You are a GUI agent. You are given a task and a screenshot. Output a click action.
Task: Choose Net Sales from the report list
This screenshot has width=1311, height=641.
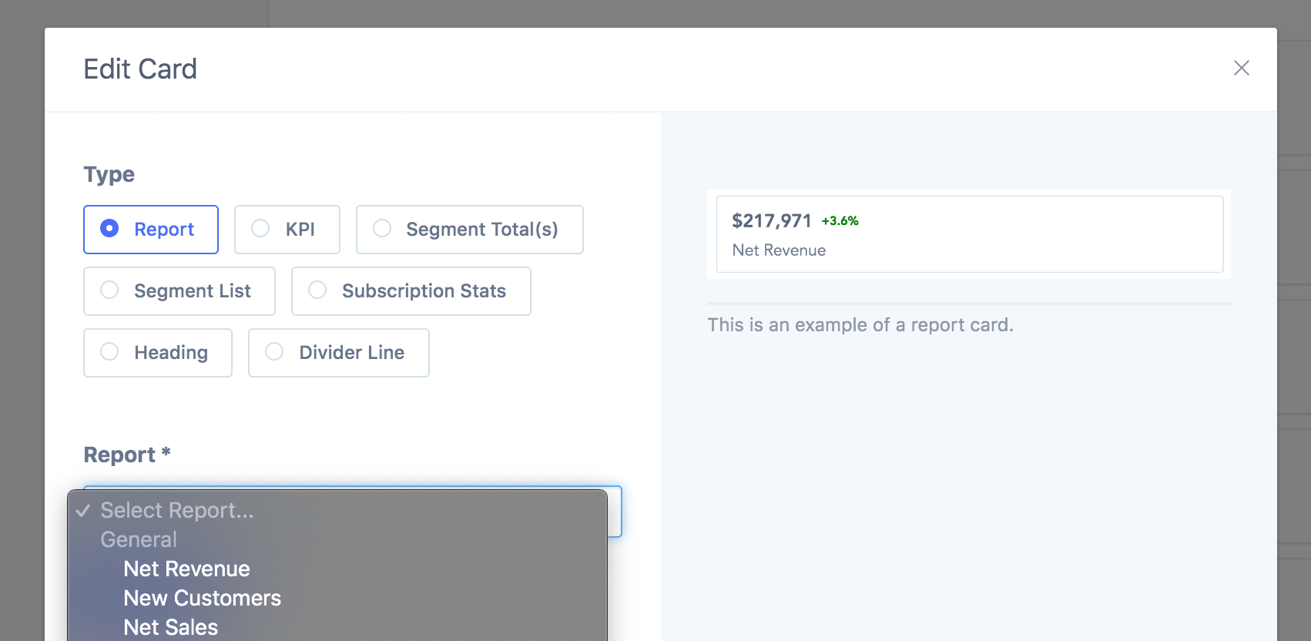170,627
